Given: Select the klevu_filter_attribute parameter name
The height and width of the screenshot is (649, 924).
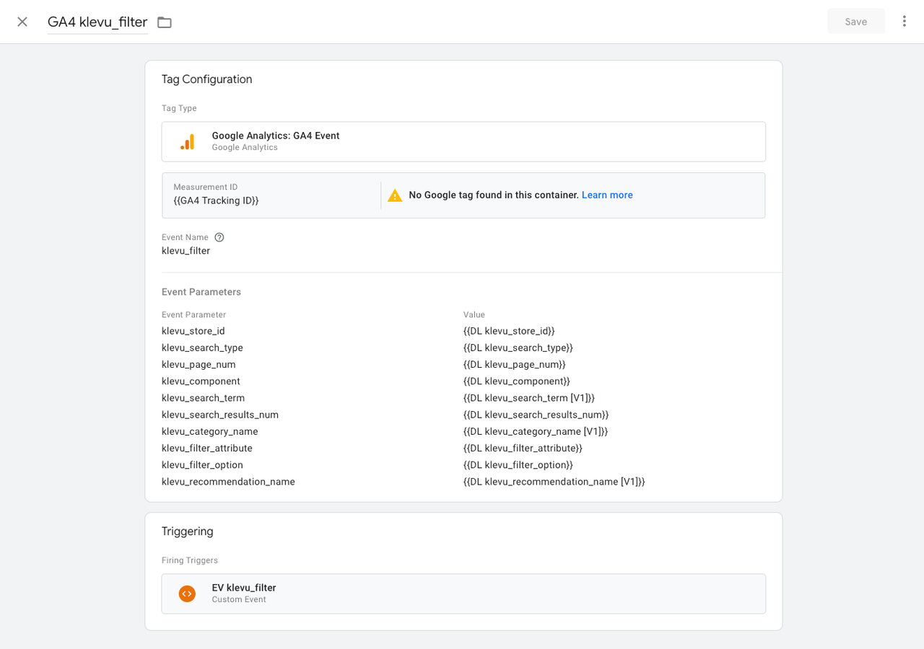Looking at the screenshot, I should click(x=207, y=448).
